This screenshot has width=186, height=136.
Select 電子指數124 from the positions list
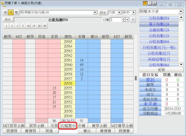(159, 24)
